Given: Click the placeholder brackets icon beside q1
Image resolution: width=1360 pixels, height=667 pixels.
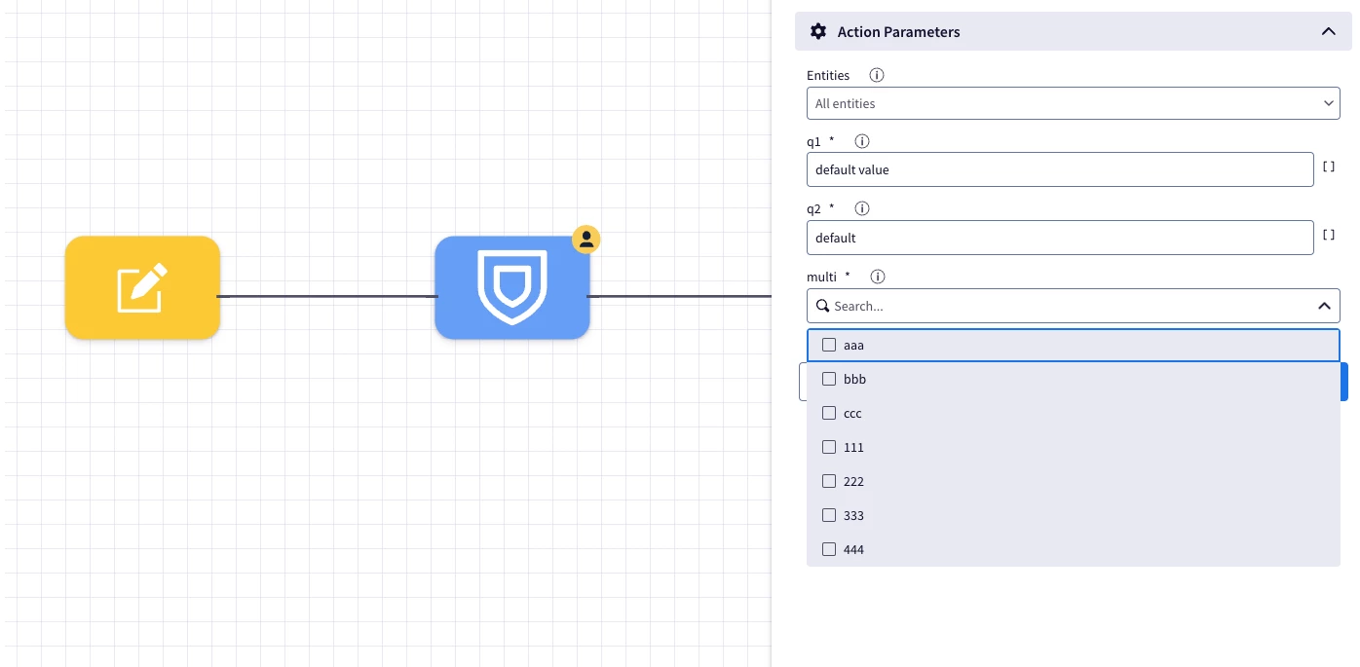Looking at the screenshot, I should tap(1329, 167).
